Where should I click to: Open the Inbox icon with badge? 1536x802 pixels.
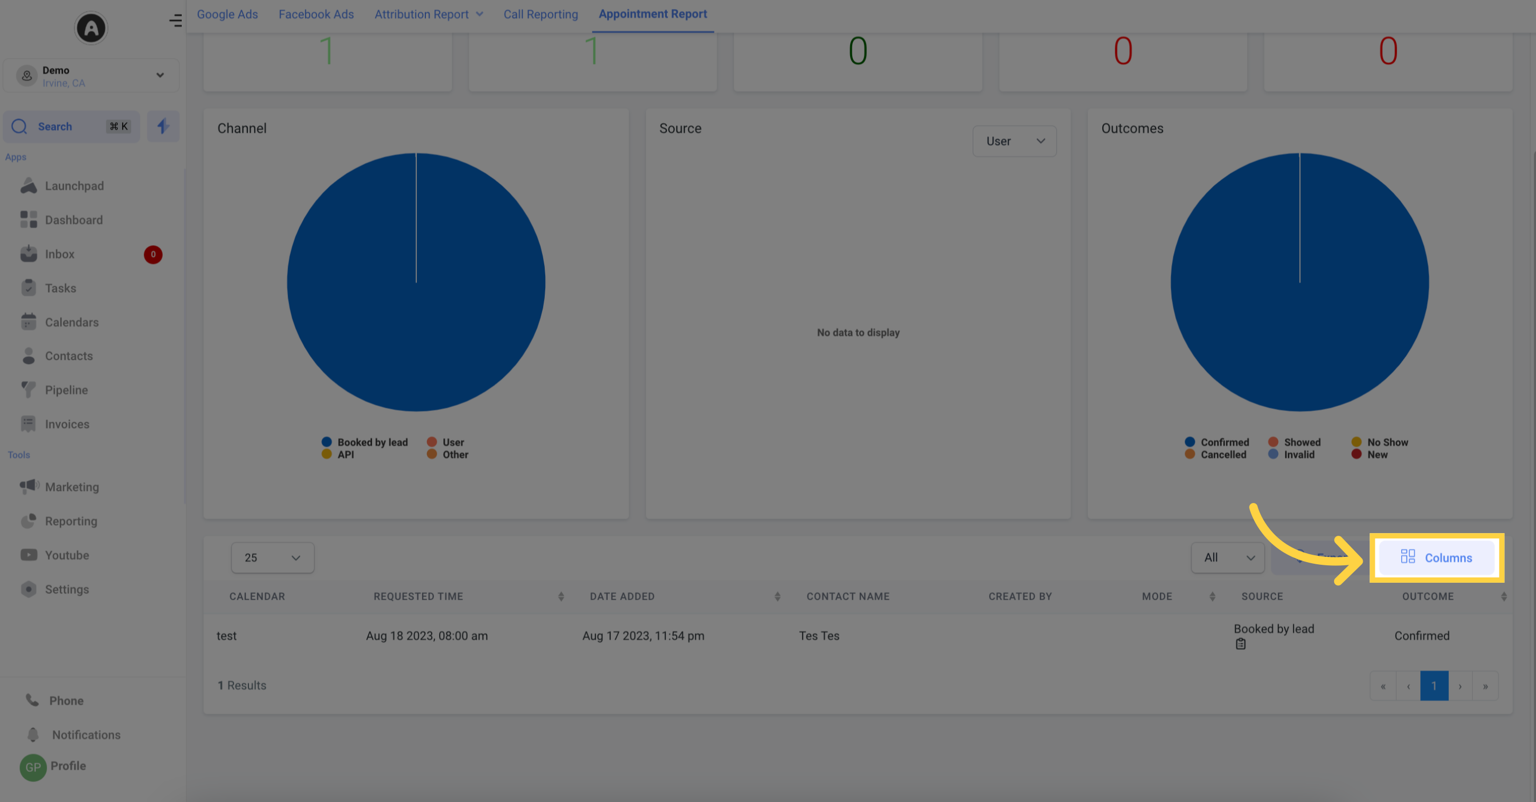pos(59,254)
